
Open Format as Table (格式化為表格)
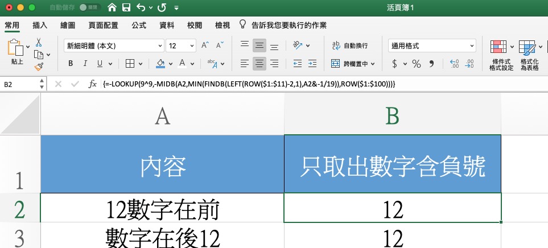pos(529,55)
